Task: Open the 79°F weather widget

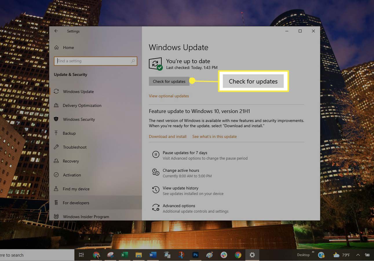Action: click(342, 255)
